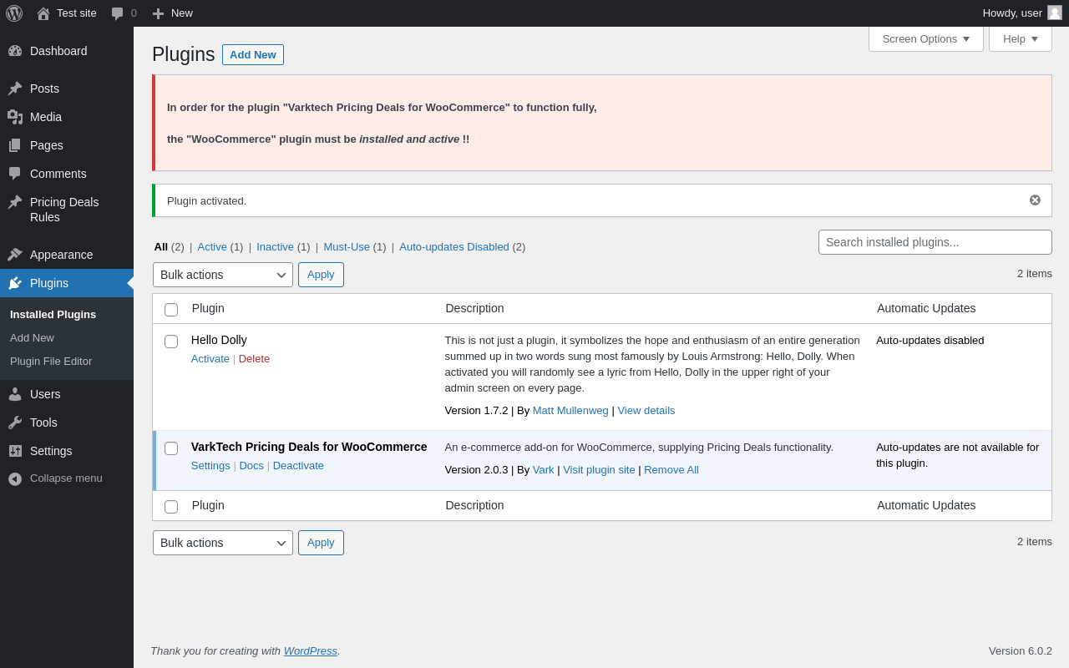Open VarkTech plugin Docs link
Image resolution: width=1069 pixels, height=668 pixels.
[251, 466]
